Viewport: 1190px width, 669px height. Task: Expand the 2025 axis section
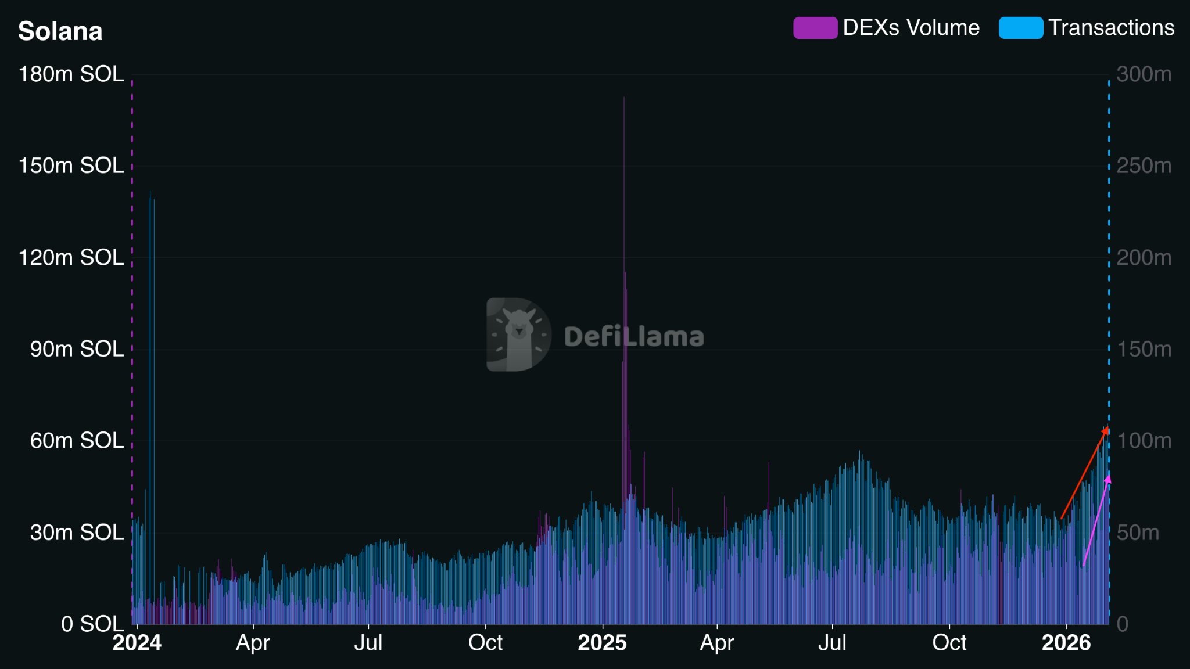click(x=603, y=643)
